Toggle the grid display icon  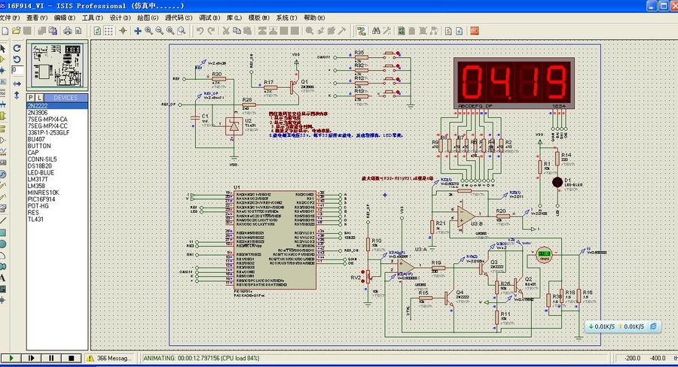pos(109,31)
